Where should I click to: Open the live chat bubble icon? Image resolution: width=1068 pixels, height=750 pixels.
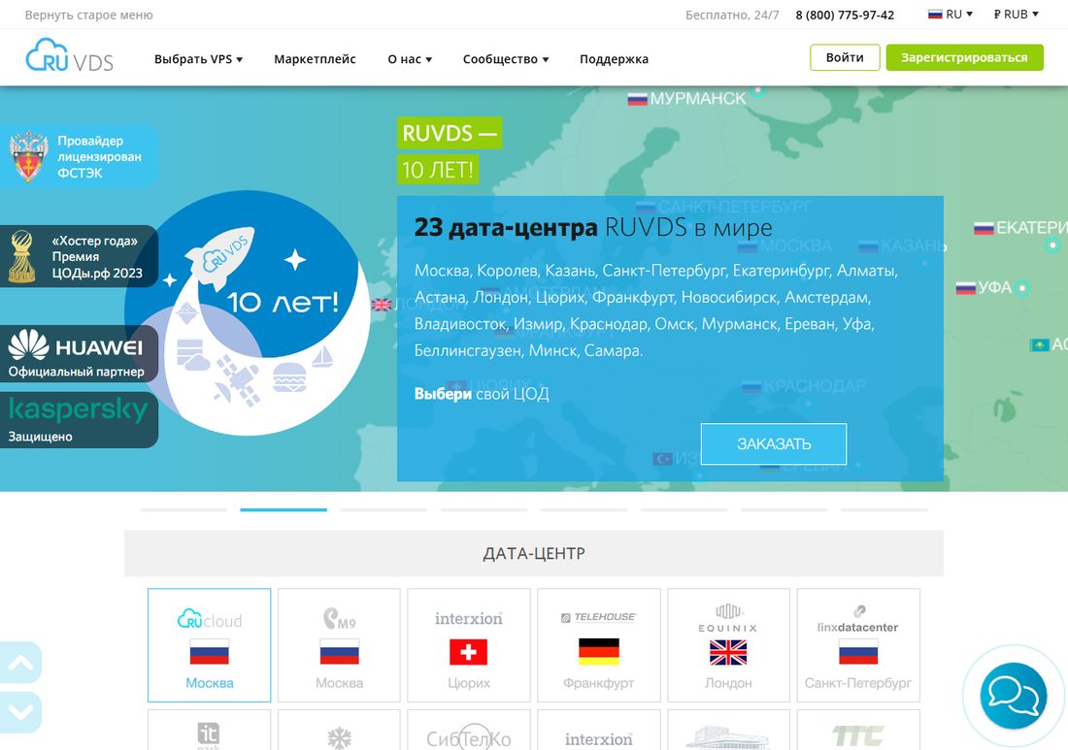(x=1013, y=696)
